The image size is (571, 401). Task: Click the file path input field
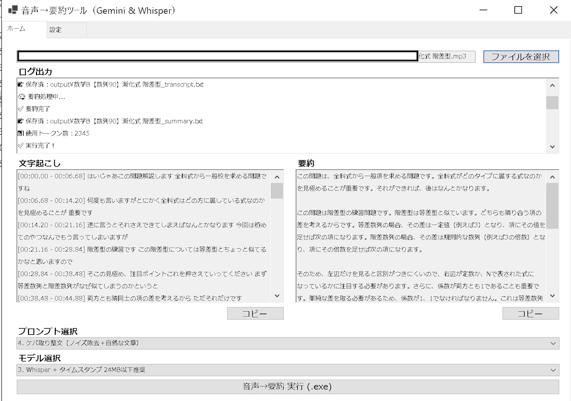pos(246,57)
